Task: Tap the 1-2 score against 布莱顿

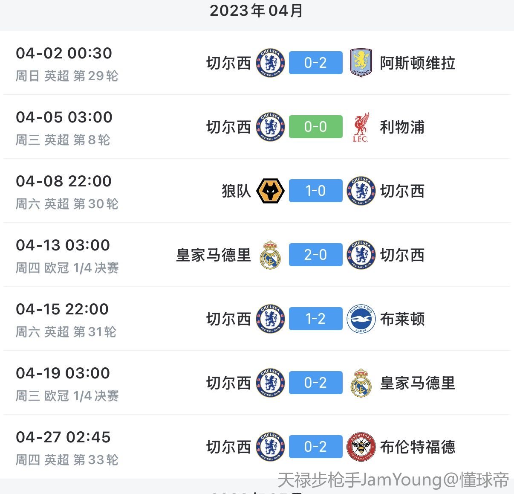Action: tap(315, 319)
